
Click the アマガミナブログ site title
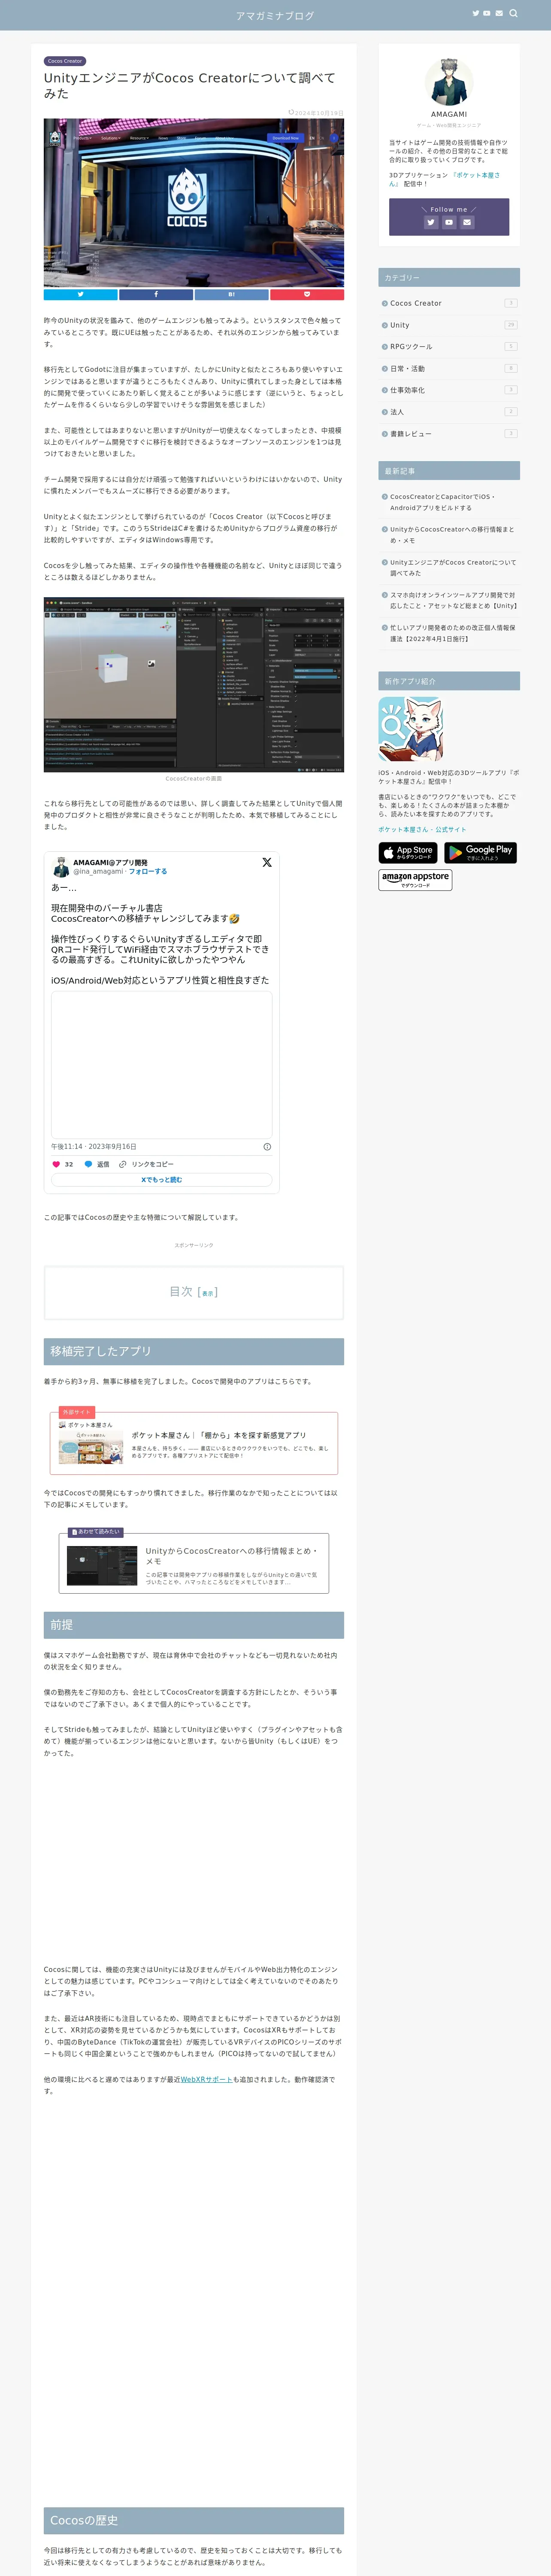point(275,15)
